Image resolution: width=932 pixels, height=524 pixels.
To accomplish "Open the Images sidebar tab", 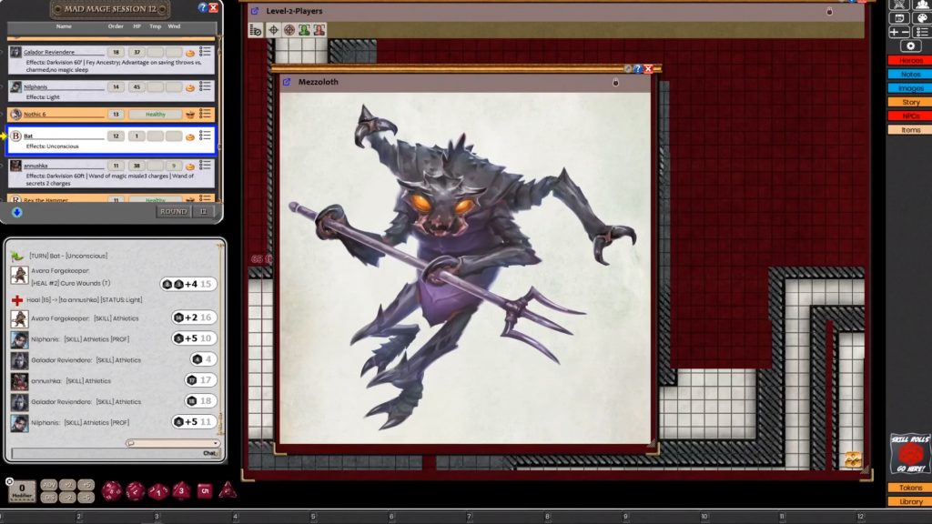I will 910,88.
